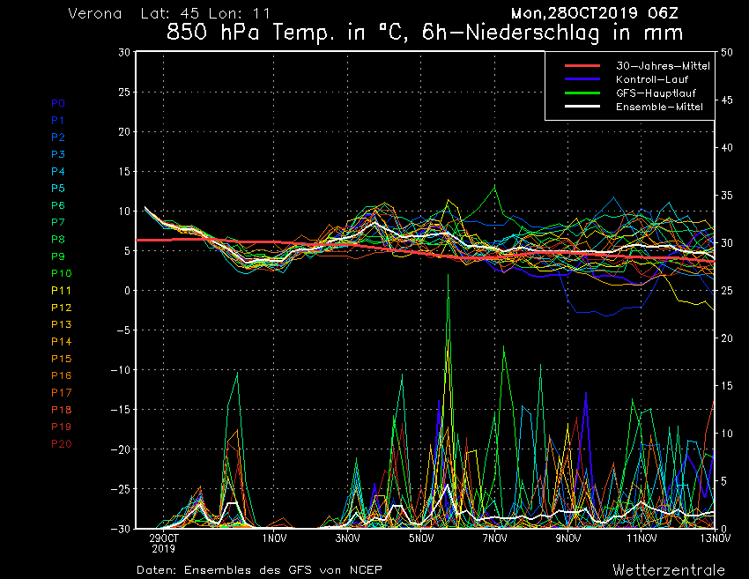Click the 50 precipitation axis value

(727, 53)
